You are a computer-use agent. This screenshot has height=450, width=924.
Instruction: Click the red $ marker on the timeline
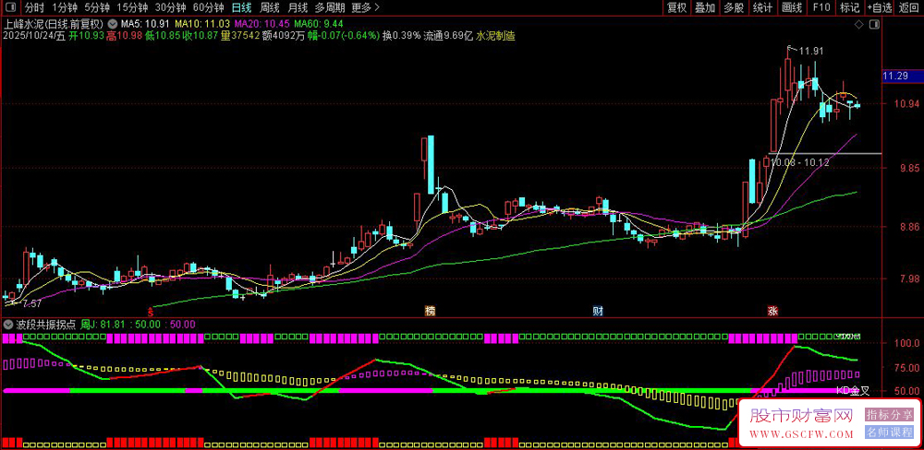(151, 311)
